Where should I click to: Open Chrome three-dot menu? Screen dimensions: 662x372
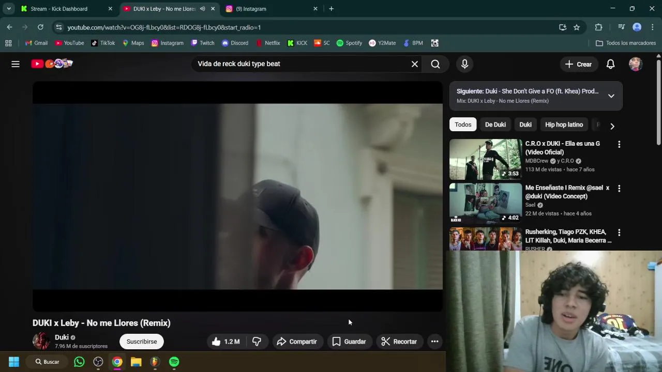(x=653, y=27)
